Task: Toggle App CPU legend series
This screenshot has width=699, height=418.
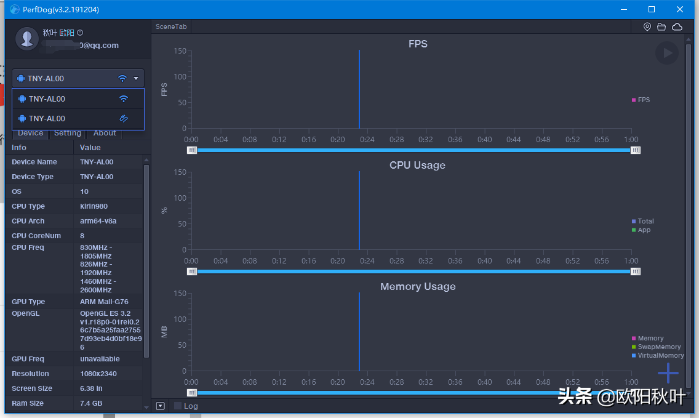Action: point(641,230)
